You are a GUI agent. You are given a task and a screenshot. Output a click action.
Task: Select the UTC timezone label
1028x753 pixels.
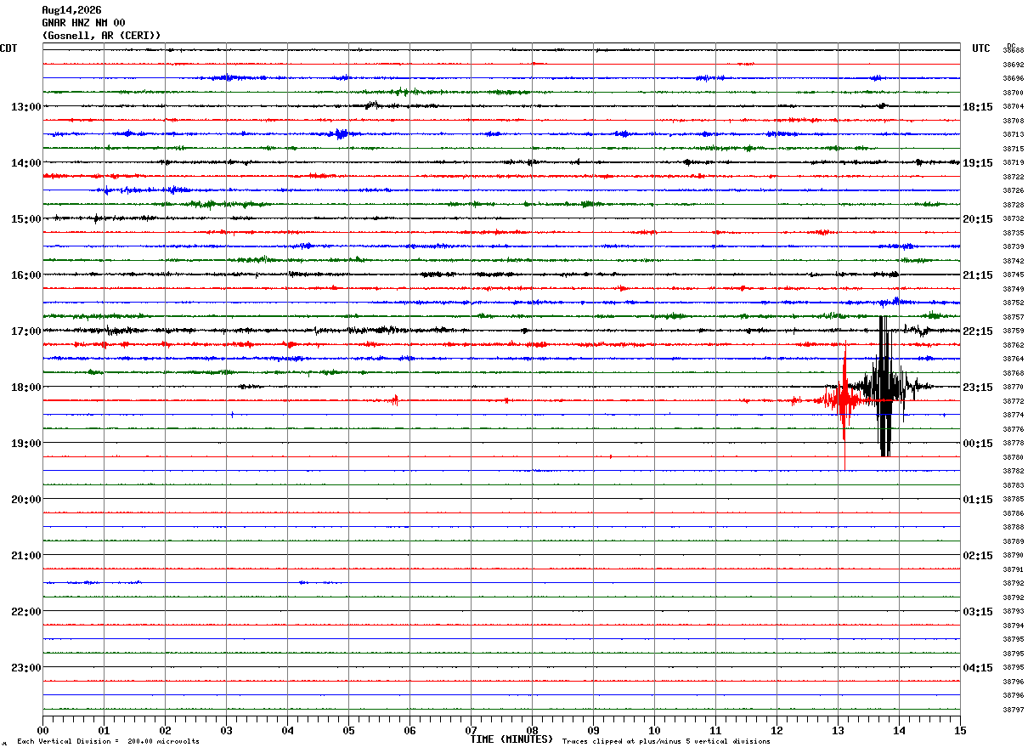[x=981, y=48]
